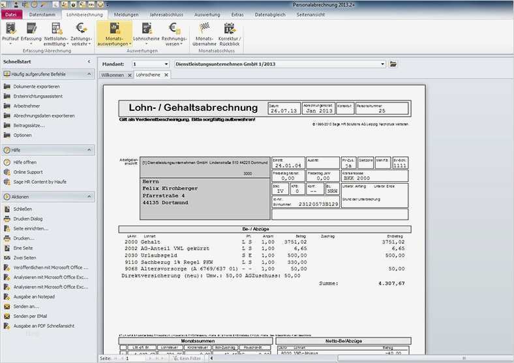Collapse the Häufig aufgerufene Befehle section
Viewport: 514px width, 363px height.
tap(89, 74)
